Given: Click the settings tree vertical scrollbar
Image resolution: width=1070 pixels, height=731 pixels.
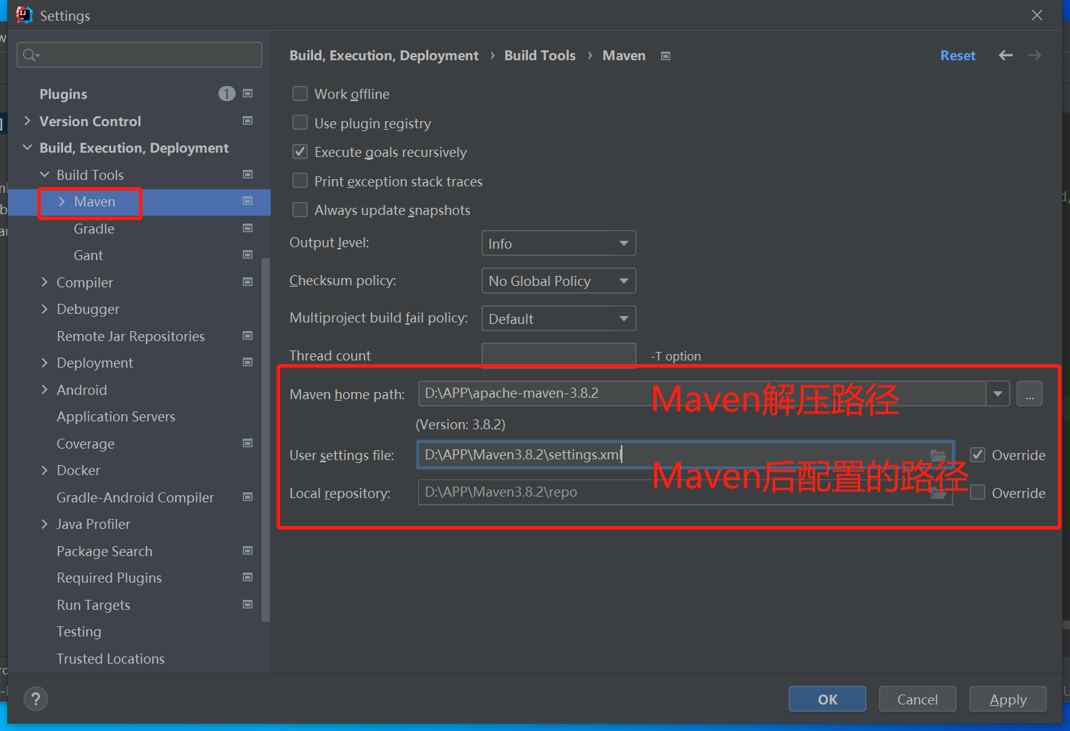Looking at the screenshot, I should [x=266, y=439].
